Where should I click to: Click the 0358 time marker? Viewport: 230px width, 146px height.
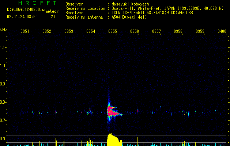tap(178, 31)
